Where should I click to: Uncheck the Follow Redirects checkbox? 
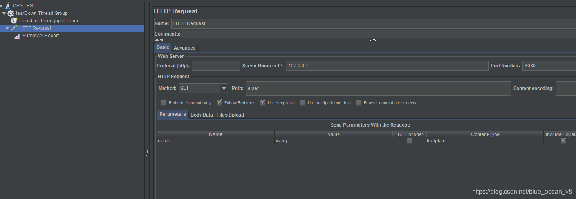219,102
